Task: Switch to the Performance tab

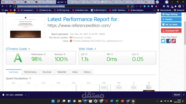Action: (x=30, y=72)
